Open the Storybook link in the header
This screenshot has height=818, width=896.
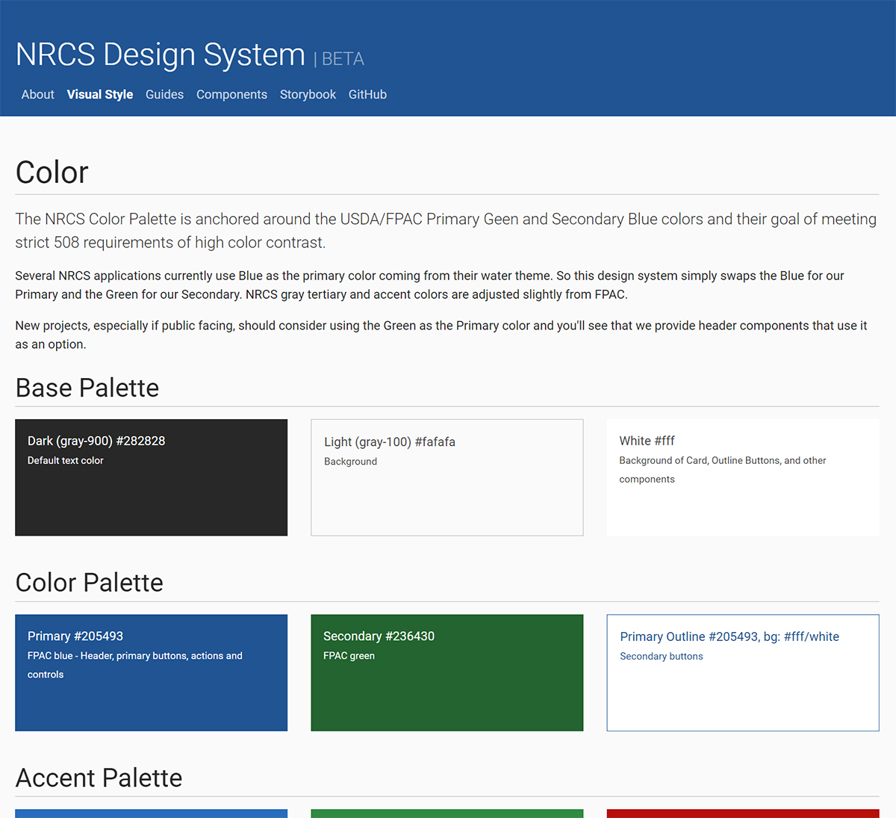tap(308, 94)
